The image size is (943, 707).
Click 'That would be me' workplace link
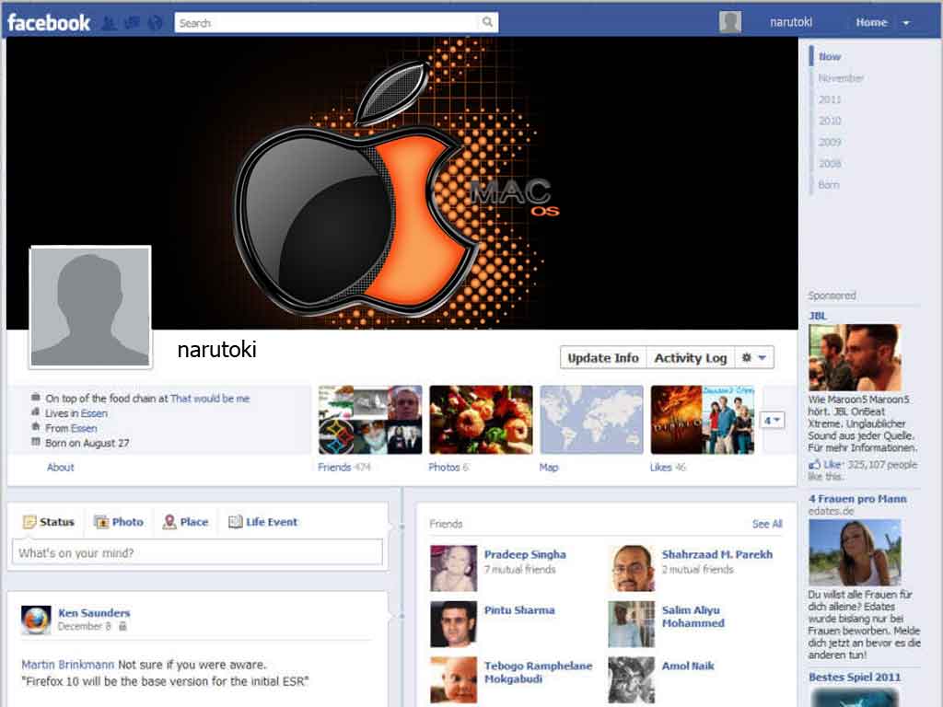coord(210,399)
